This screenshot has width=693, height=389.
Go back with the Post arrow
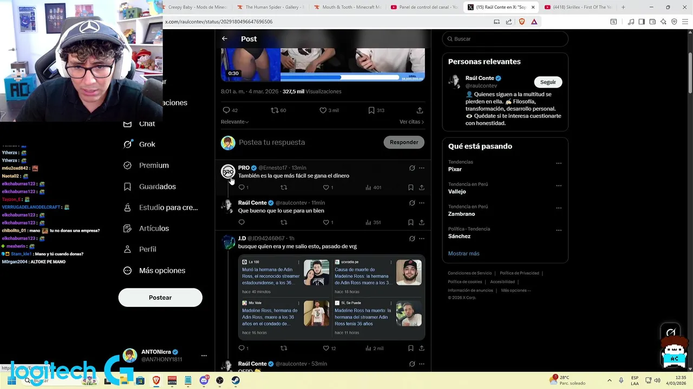pyautogui.click(x=224, y=39)
